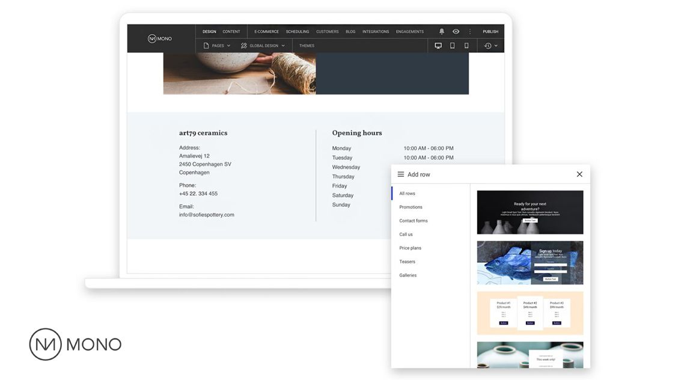Screen dimensions: 678x383
Task: Select the art79 ceramics heading
Action: point(203,133)
